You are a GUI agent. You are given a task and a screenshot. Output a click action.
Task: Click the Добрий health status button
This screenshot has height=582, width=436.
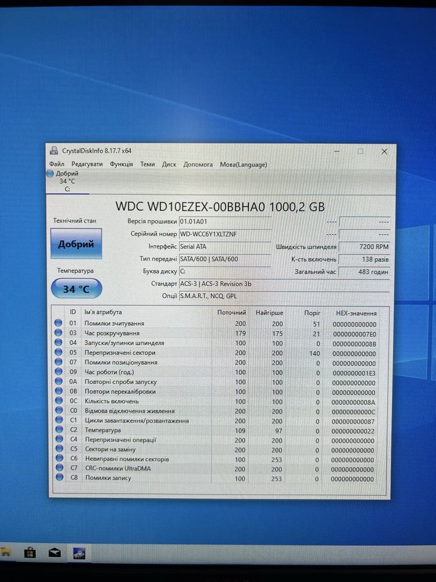click(76, 243)
